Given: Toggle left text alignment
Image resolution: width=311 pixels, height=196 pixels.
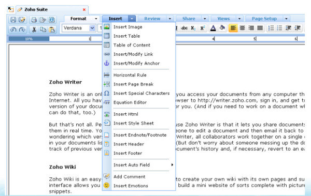Looking at the screenshot, I should point(233,28).
